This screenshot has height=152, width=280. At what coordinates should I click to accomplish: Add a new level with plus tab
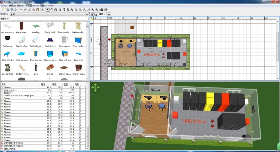109,14
